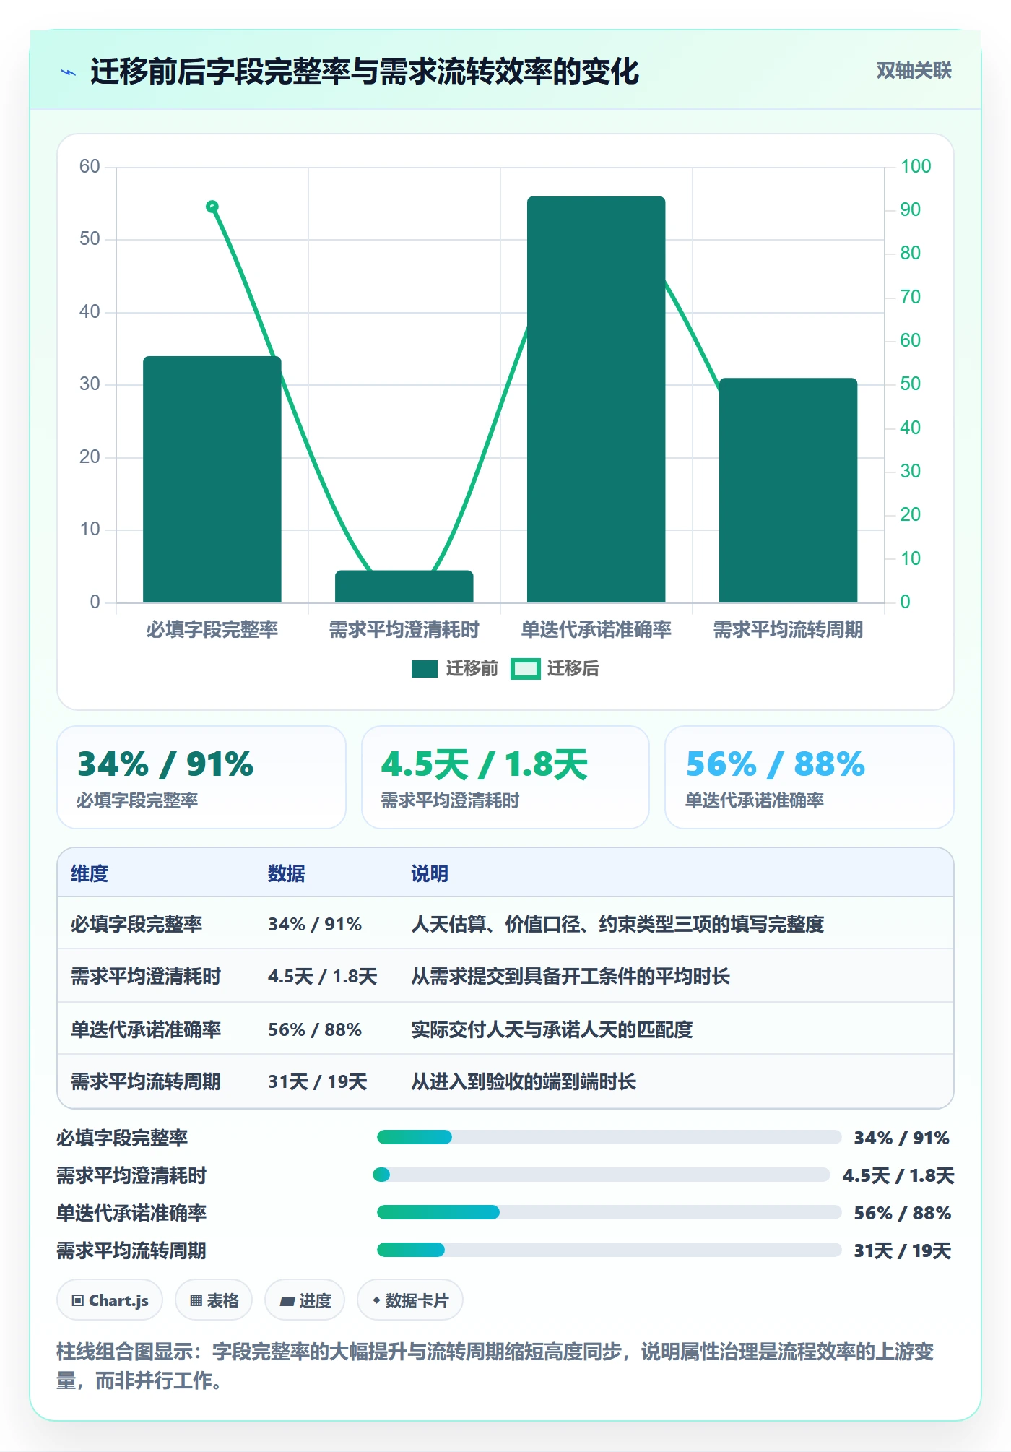1011x1452 pixels.
Task: Click the line point above 必填字段完整率 bar
Action: [212, 207]
